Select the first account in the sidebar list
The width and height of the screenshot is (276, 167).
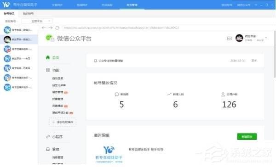19,30
